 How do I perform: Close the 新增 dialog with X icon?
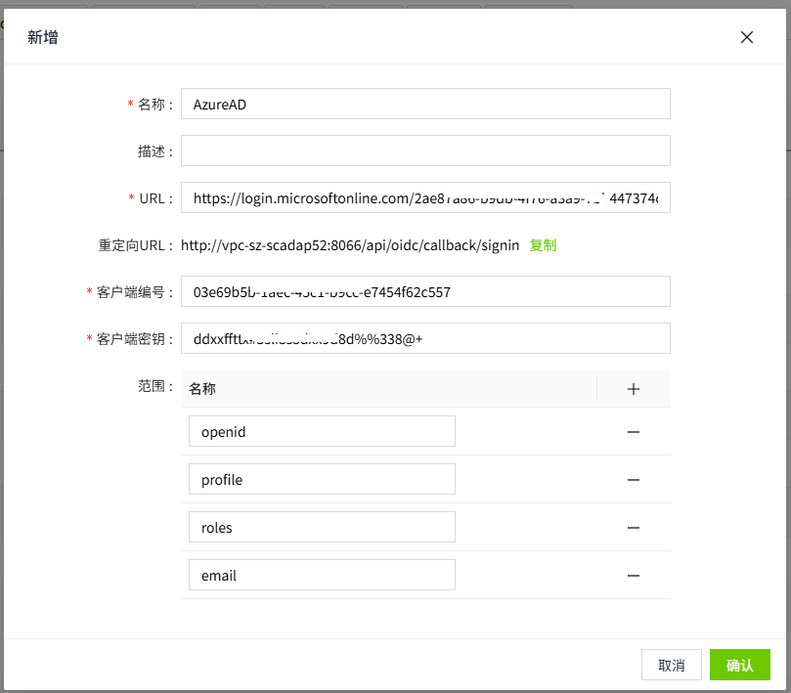[x=747, y=37]
